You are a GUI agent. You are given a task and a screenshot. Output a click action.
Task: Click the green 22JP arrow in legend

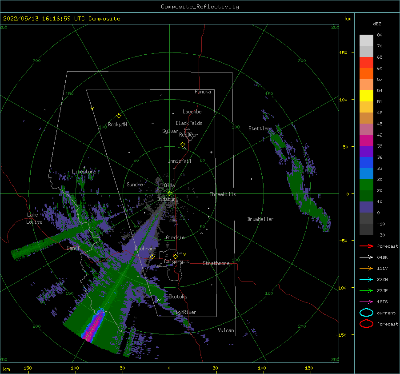(x=366, y=290)
